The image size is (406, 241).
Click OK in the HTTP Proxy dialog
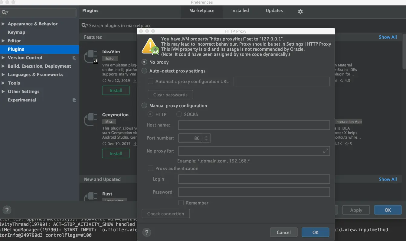pos(315,232)
